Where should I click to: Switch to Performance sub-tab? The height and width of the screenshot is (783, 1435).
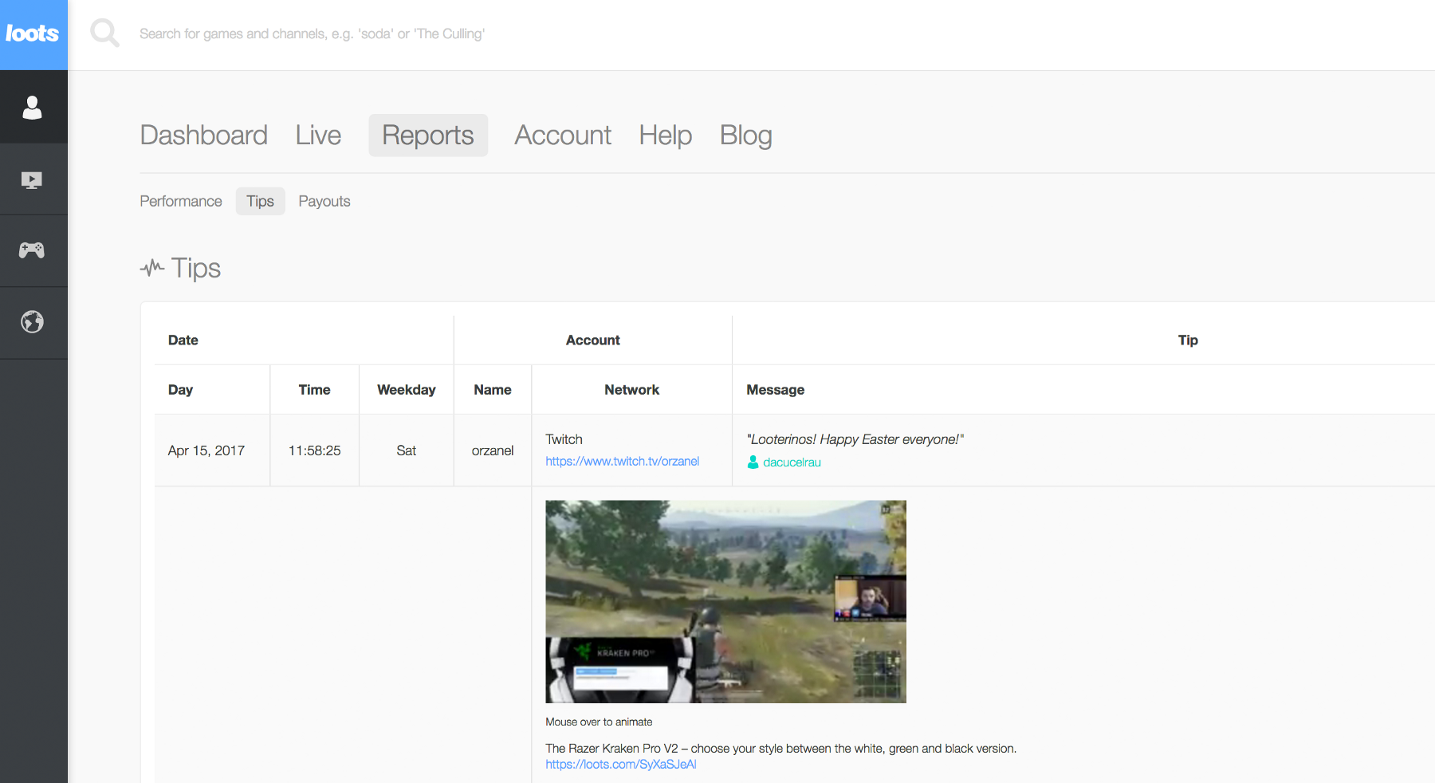pyautogui.click(x=181, y=202)
